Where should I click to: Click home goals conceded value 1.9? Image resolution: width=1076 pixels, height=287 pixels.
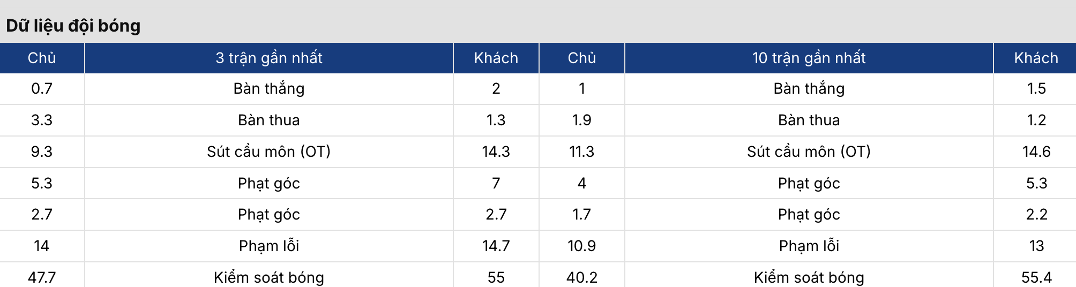[581, 120]
